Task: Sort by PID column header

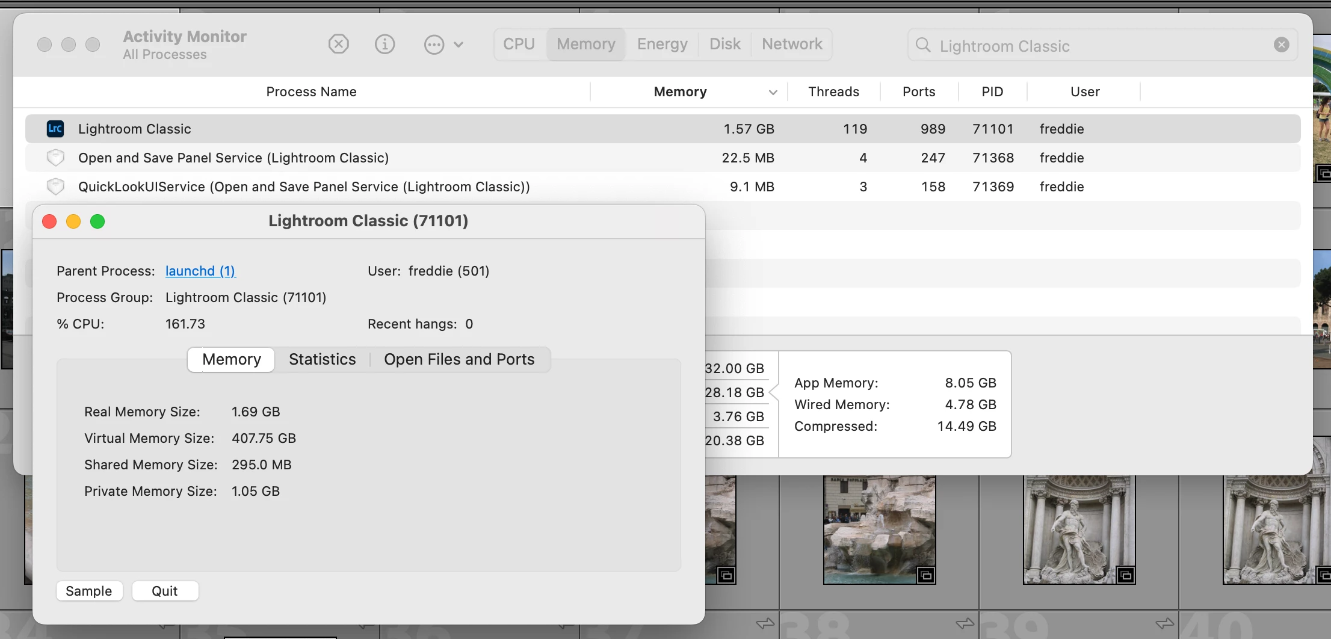Action: pyautogui.click(x=992, y=91)
